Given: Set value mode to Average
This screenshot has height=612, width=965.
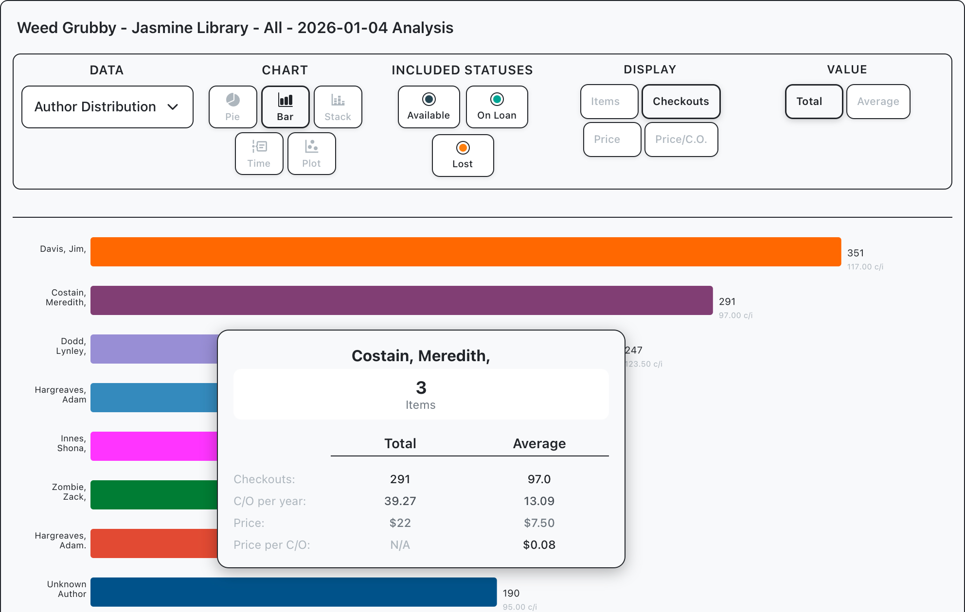Looking at the screenshot, I should tap(877, 101).
